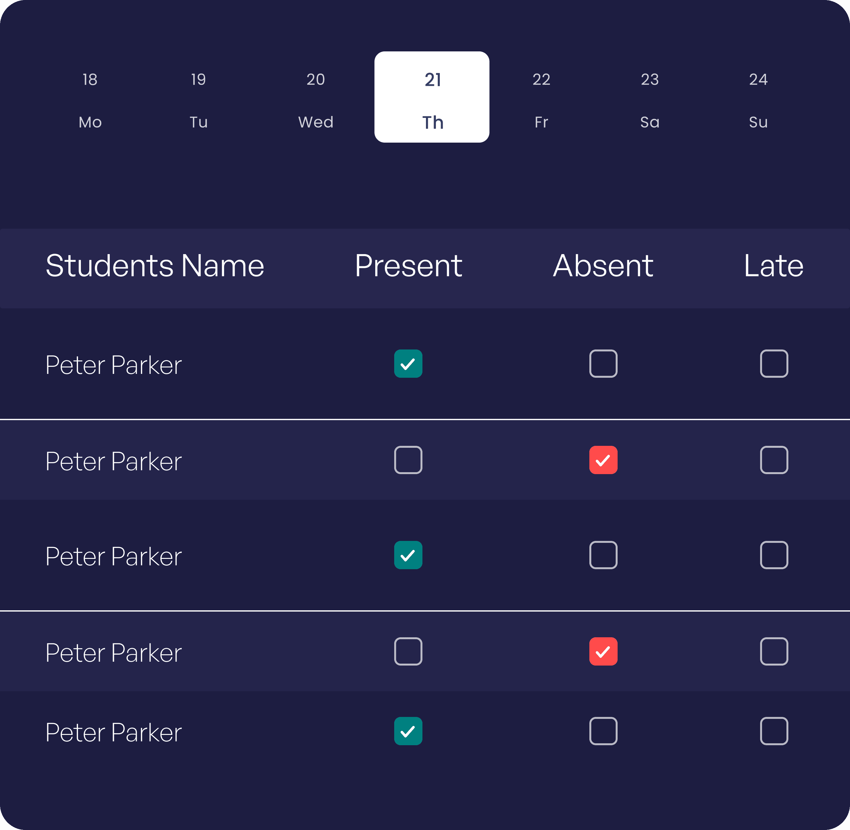Uncheck Present for the first Peter Parker
The height and width of the screenshot is (830, 850).
[x=408, y=364]
